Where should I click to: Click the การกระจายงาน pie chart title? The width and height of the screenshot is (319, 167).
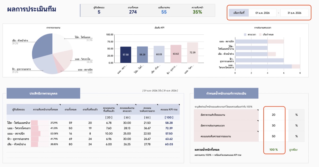pyautogui.click(x=53, y=27)
